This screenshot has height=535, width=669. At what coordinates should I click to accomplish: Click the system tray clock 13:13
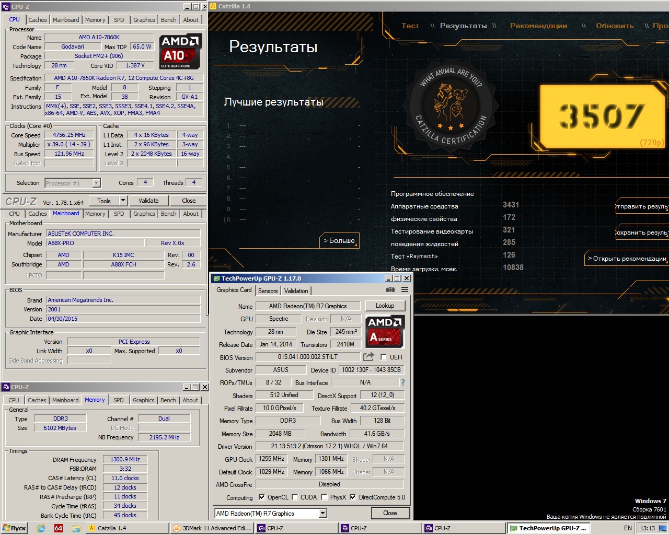coord(648,528)
